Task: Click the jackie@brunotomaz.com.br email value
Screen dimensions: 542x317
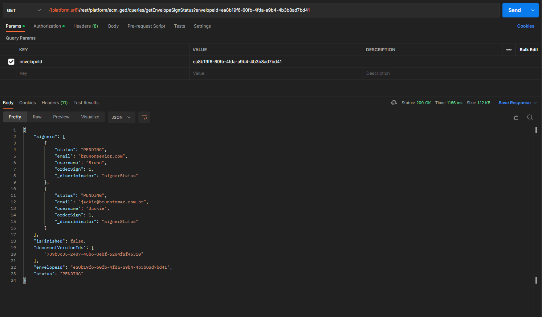Action: pos(113,202)
